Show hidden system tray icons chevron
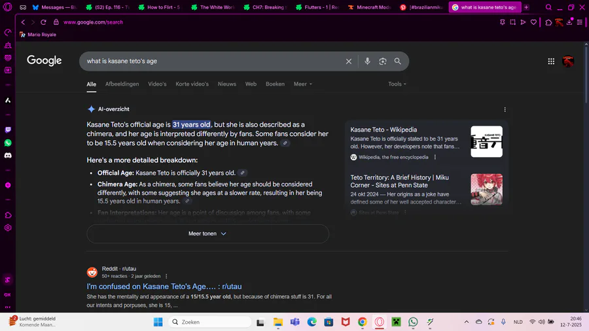Viewport: 589px width, 331px height. 467,322
